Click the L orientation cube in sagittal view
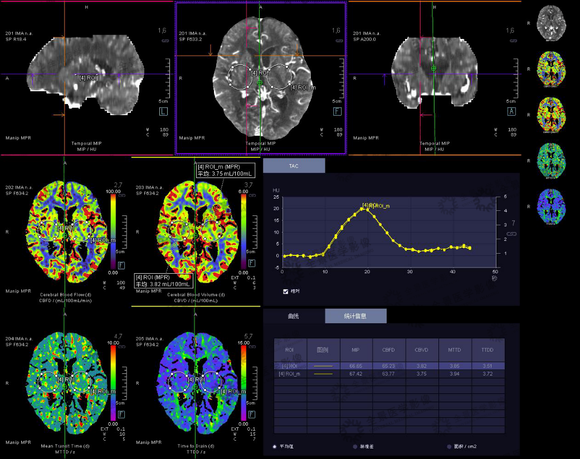Screen dimensions: 580x459 click(x=164, y=112)
